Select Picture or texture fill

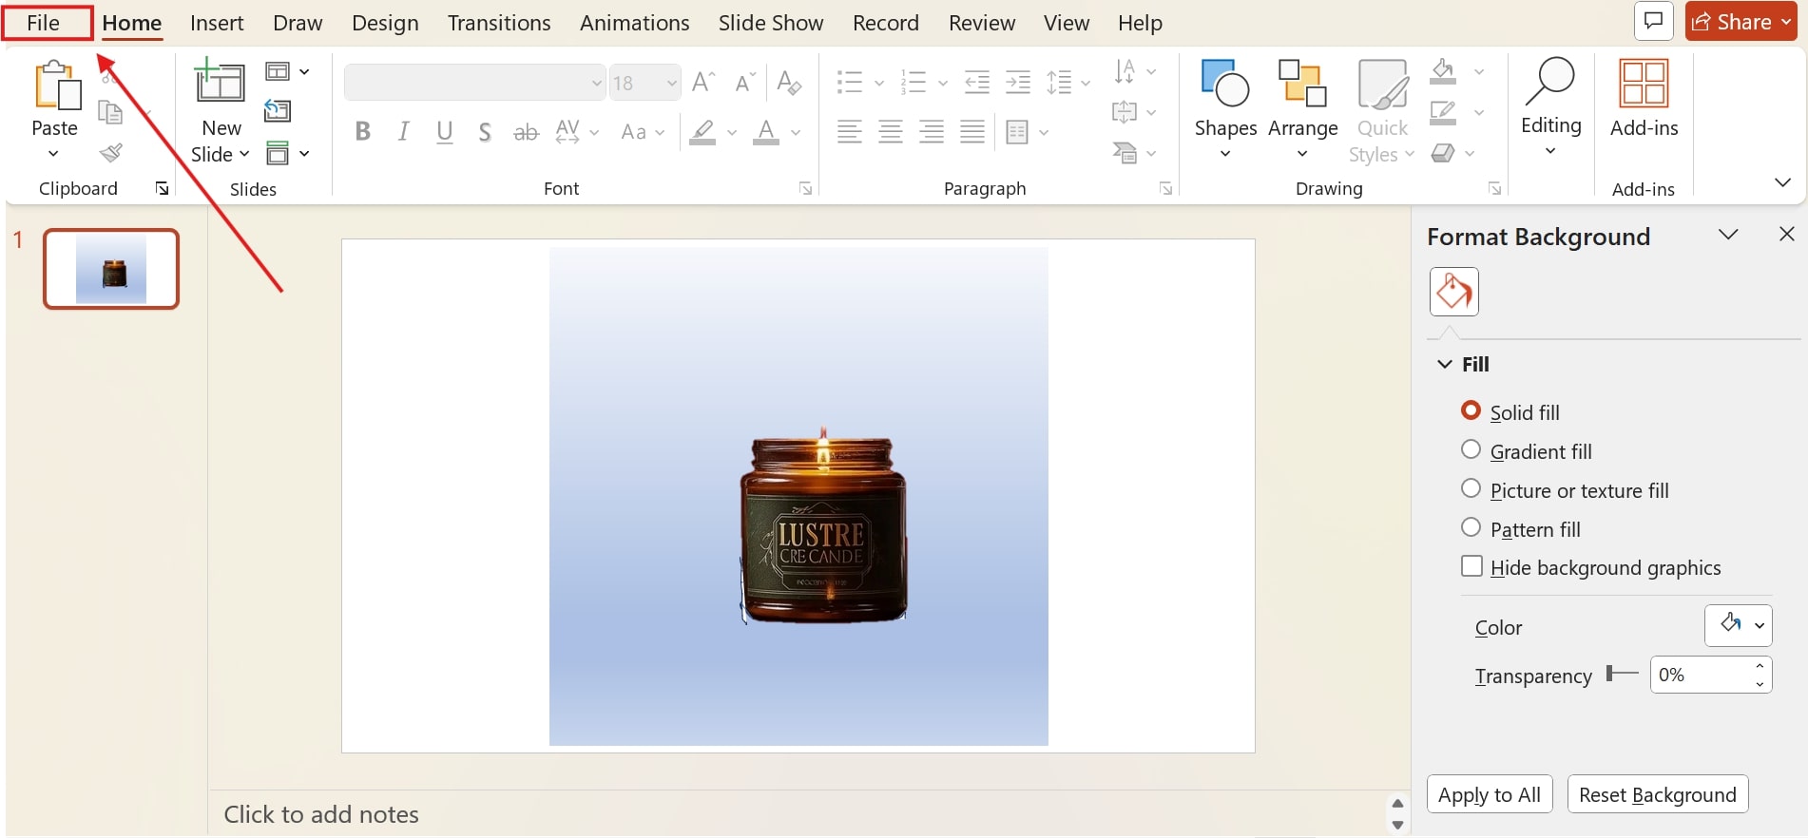point(1471,488)
